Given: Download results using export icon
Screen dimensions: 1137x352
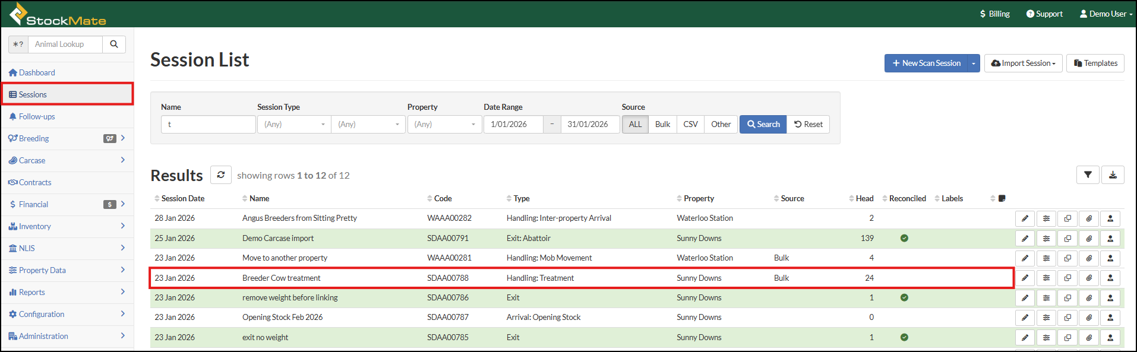Looking at the screenshot, I should point(1113,175).
